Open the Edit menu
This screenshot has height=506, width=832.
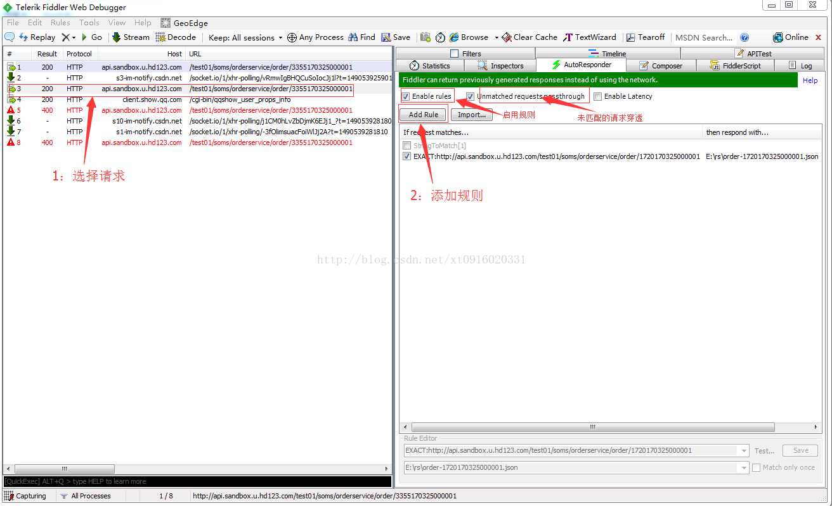pos(35,22)
